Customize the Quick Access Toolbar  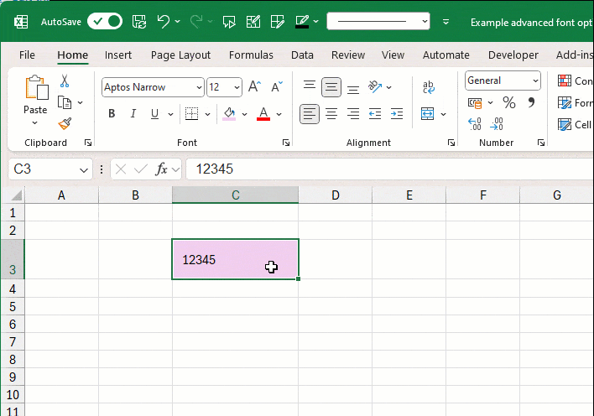point(445,22)
